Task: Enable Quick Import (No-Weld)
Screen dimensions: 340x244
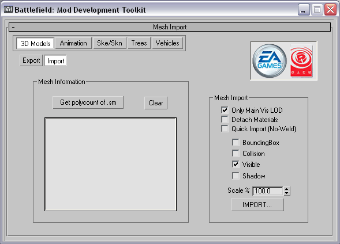Action: 225,129
